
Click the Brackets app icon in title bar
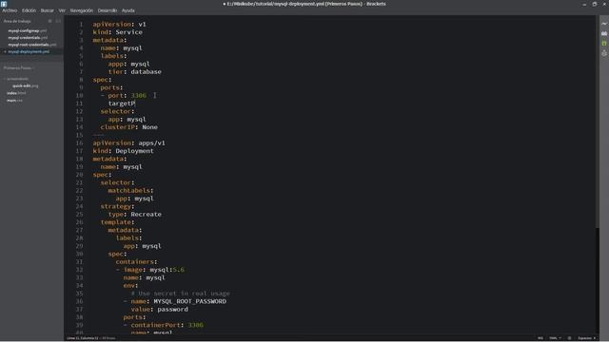[4, 4]
